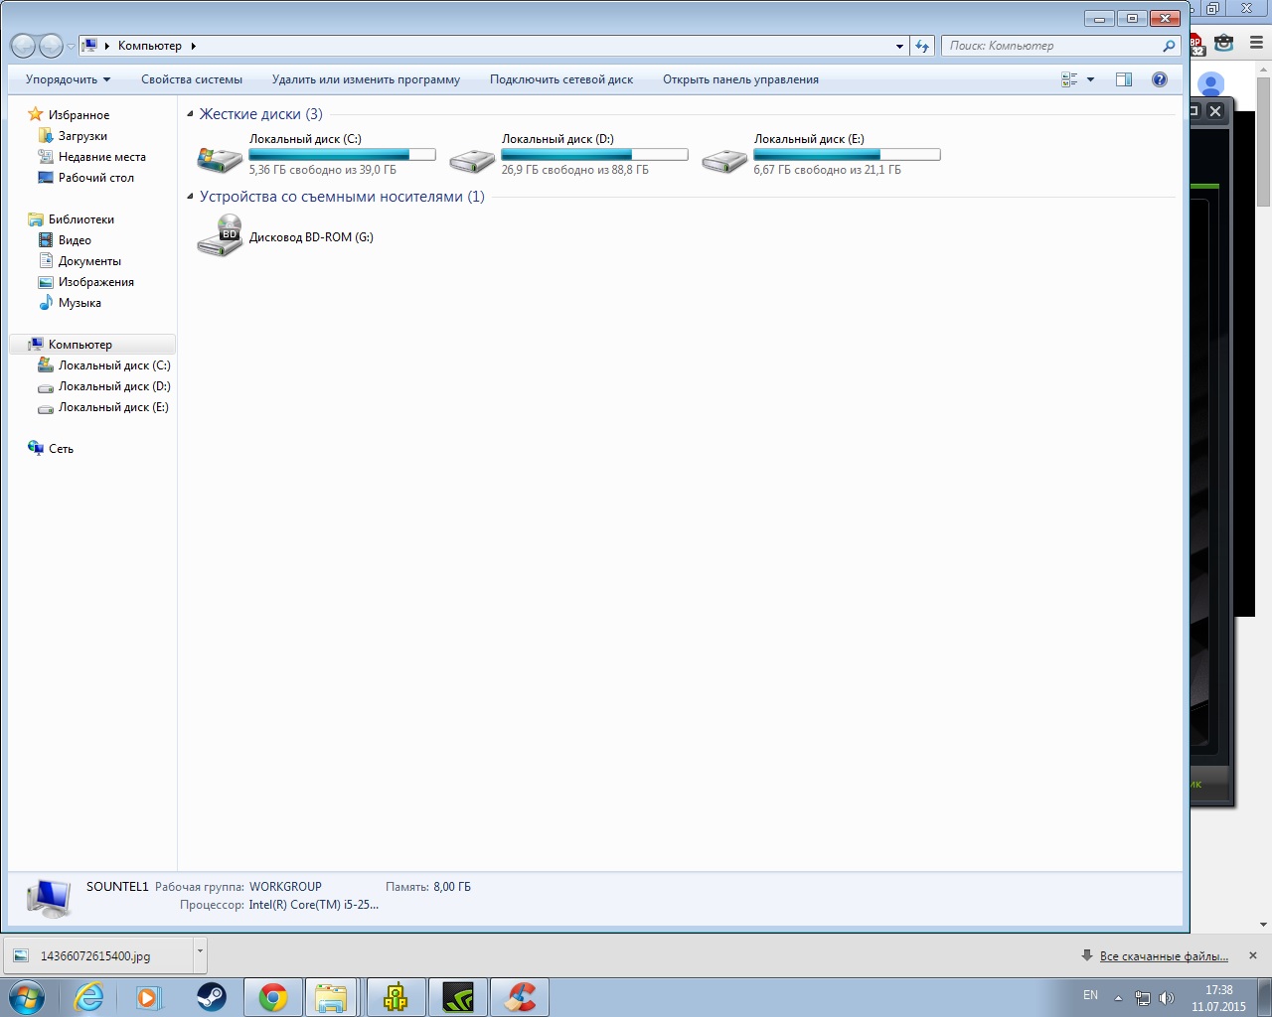1272x1017 pixels.
Task: Open the Видео library
Action: tap(75, 240)
